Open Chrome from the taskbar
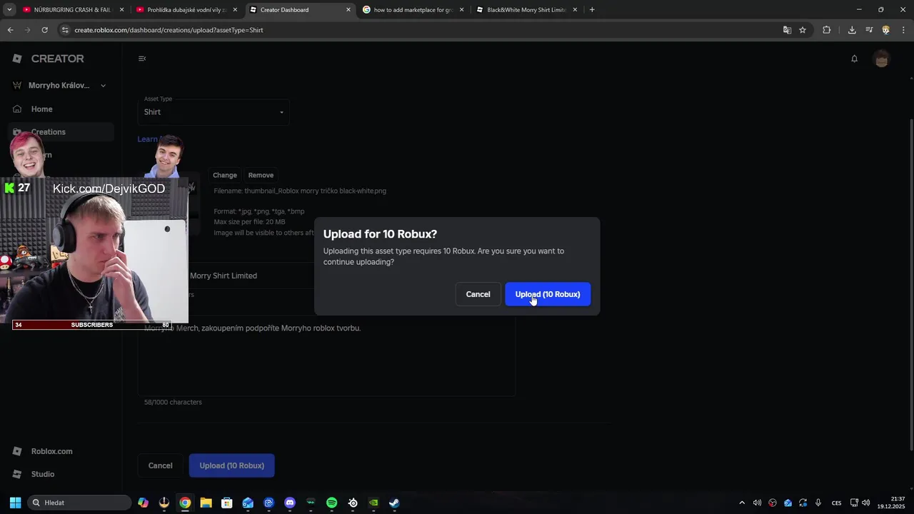 click(185, 503)
